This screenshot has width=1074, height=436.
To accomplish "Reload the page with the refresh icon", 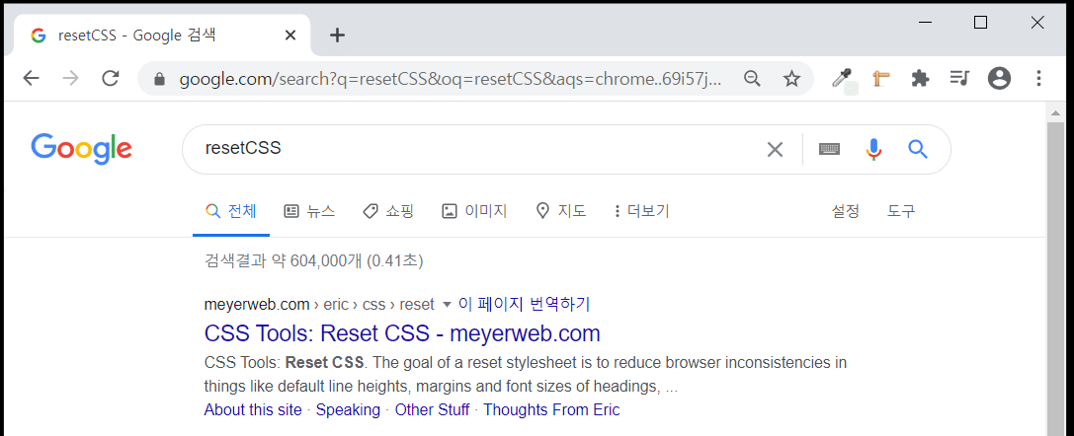I will coord(111,79).
